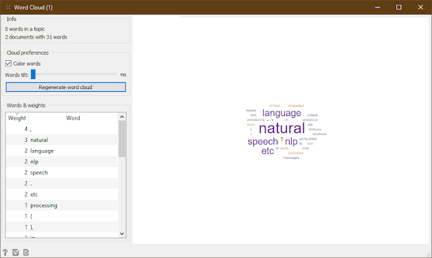Click the word 'videos' in the cloud
The height and width of the screenshot is (258, 432).
click(313, 115)
